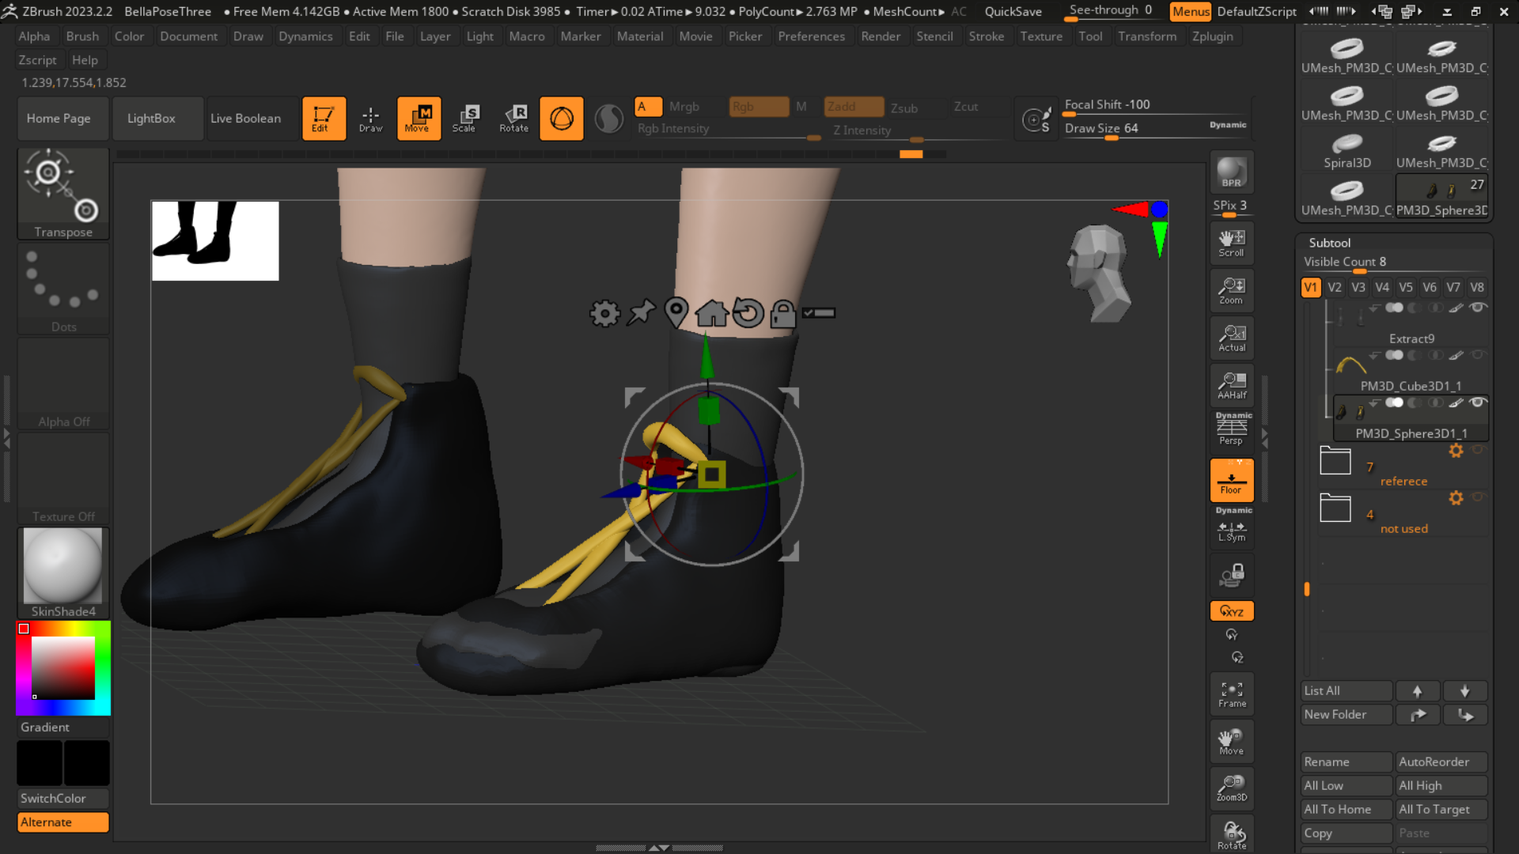The height and width of the screenshot is (854, 1519).
Task: Expand the referece folder
Action: click(x=1335, y=461)
